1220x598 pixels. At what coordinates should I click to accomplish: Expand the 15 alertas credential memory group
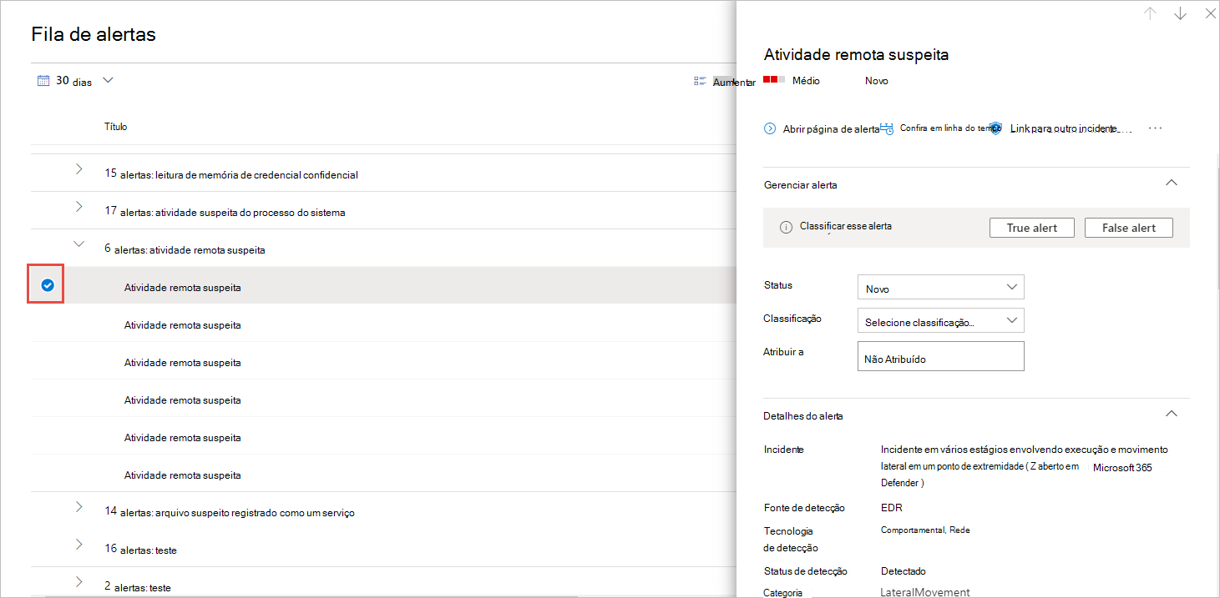(x=79, y=169)
